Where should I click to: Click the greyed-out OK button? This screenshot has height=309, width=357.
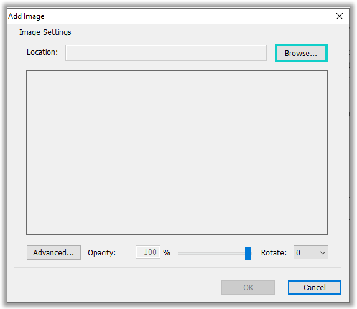click(248, 287)
